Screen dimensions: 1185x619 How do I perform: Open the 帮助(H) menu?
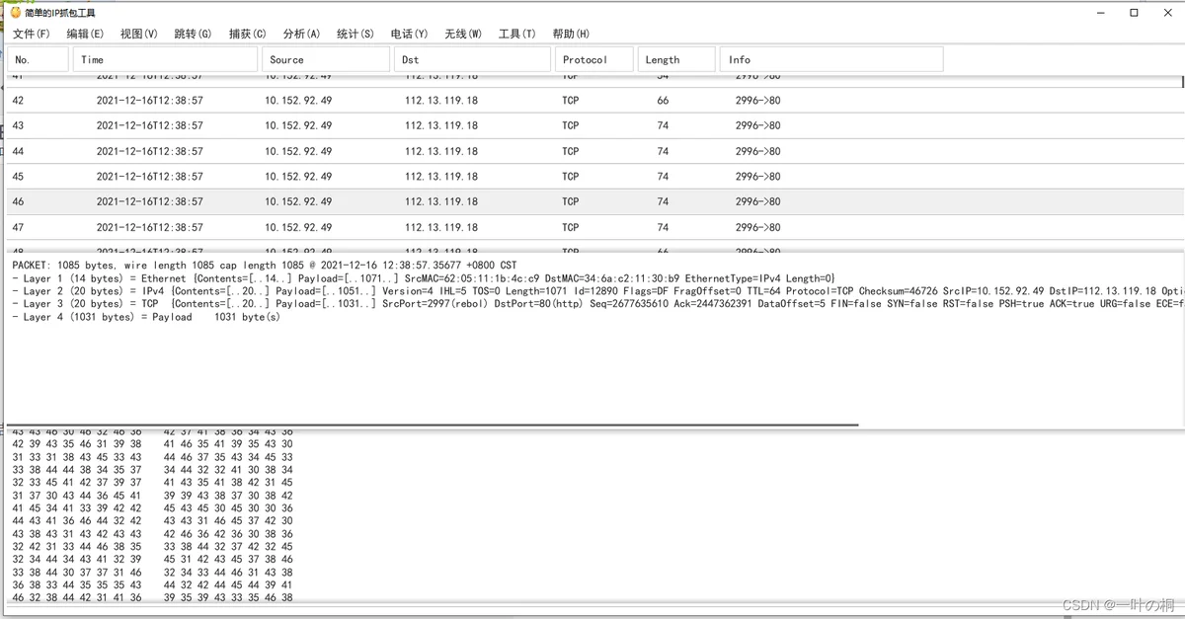(x=571, y=34)
